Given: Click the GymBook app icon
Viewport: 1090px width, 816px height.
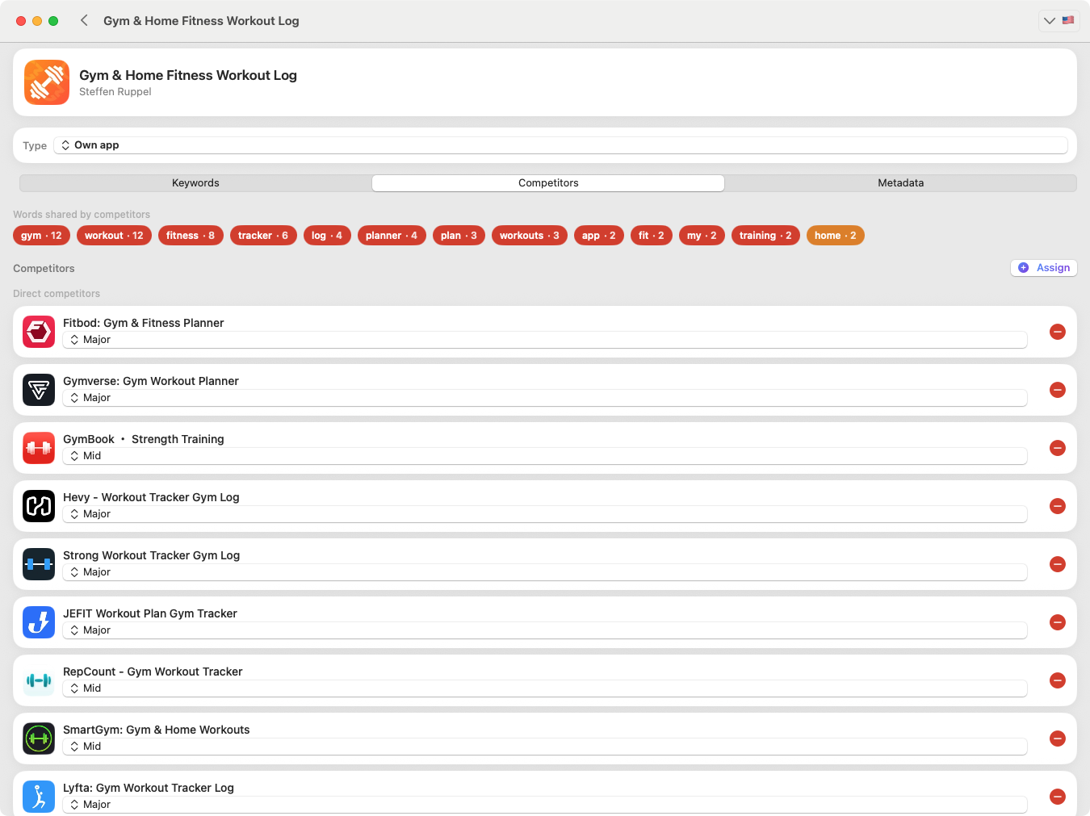Looking at the screenshot, I should pos(39,448).
